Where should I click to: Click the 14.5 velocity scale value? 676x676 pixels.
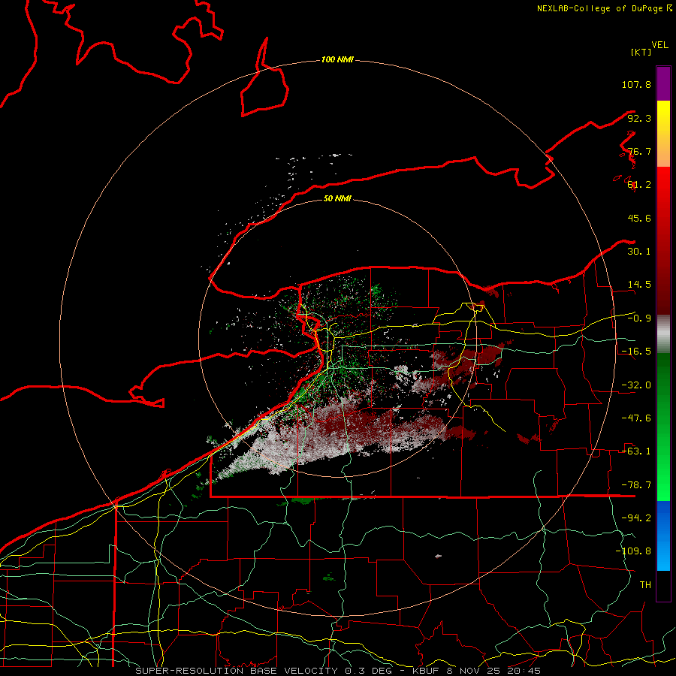pos(639,285)
